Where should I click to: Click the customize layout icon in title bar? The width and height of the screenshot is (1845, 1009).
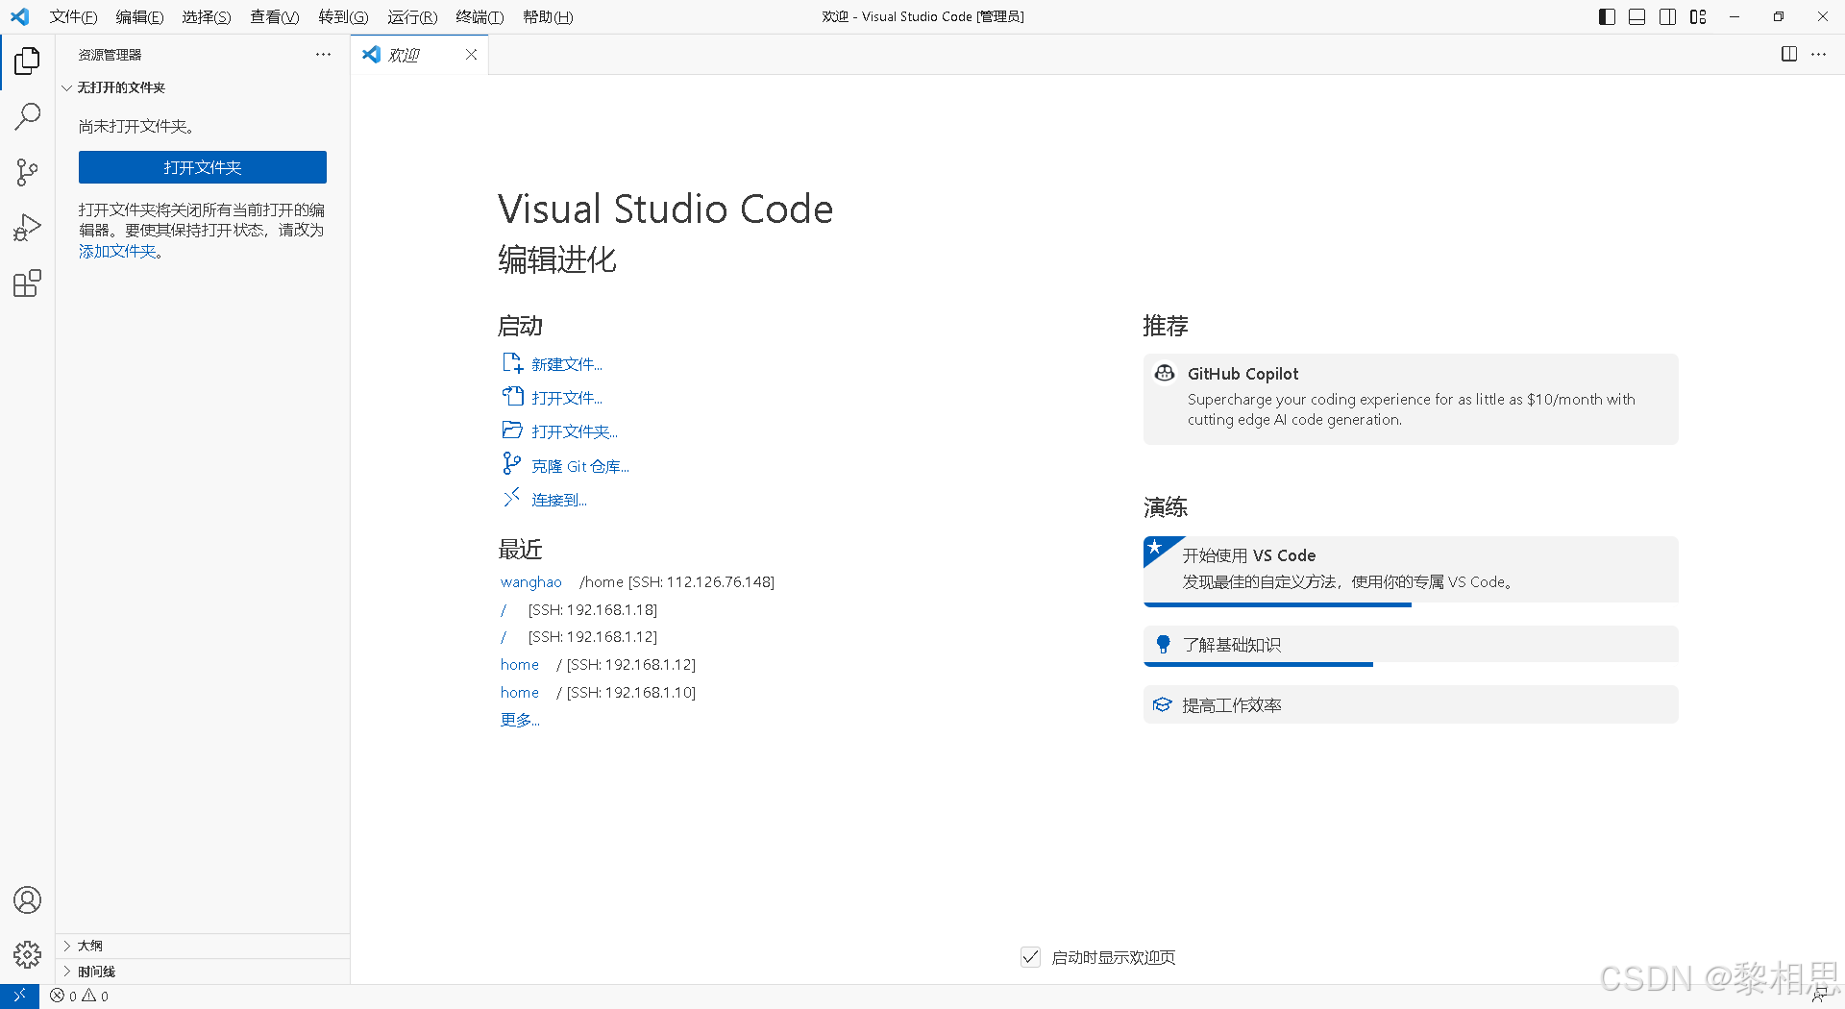[x=1698, y=16]
